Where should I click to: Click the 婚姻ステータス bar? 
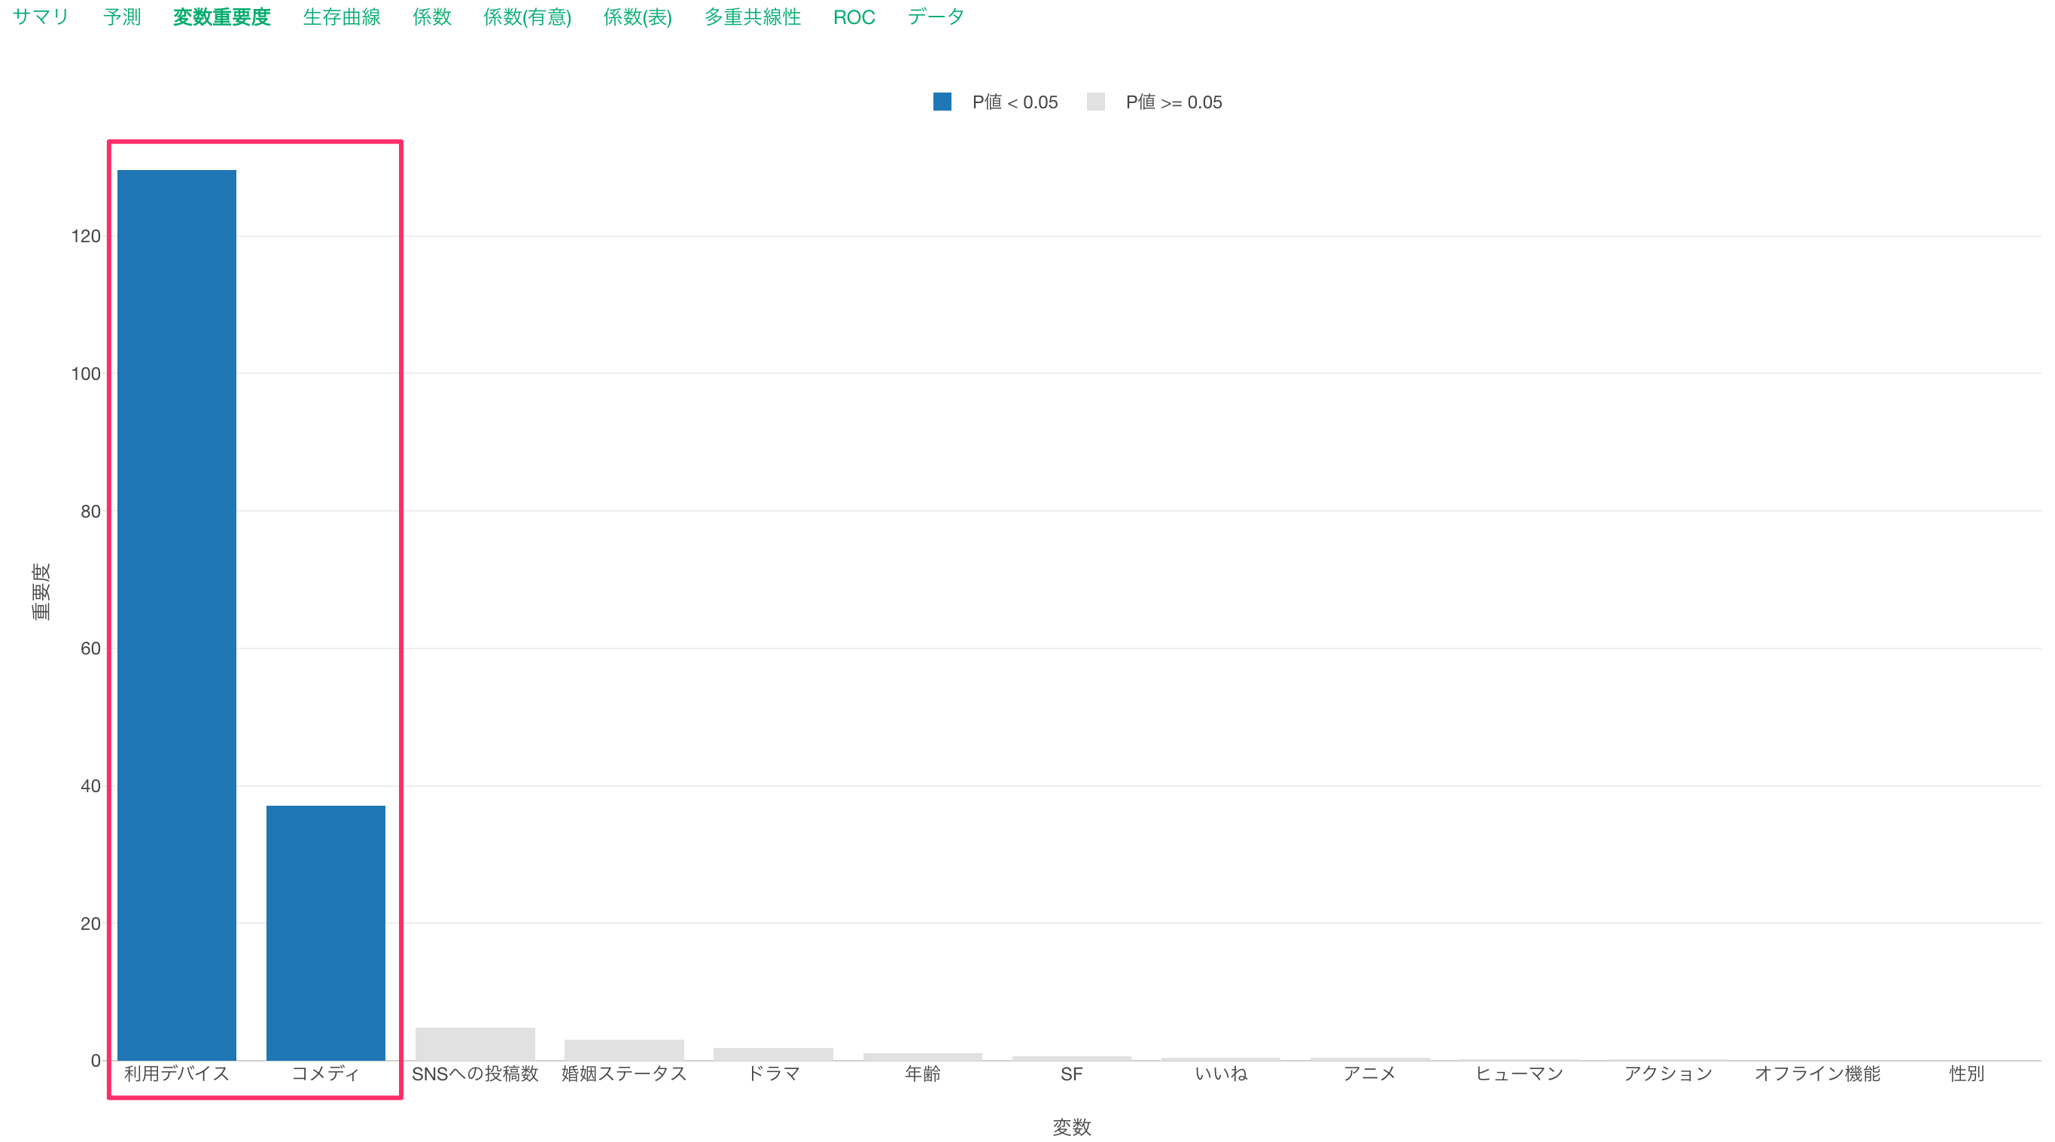point(624,1049)
